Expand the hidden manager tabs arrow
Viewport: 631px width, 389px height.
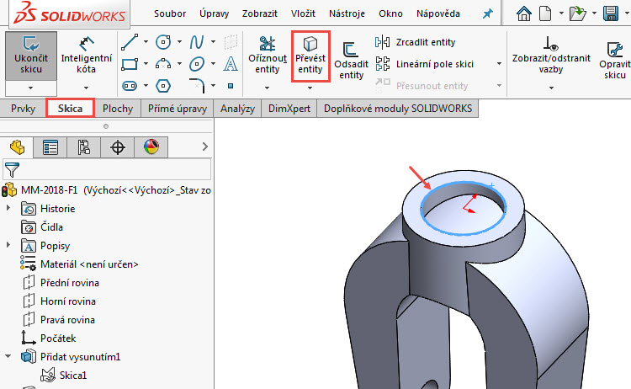tap(205, 147)
